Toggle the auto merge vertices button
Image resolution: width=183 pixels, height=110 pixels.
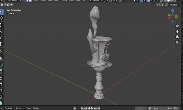167,5
